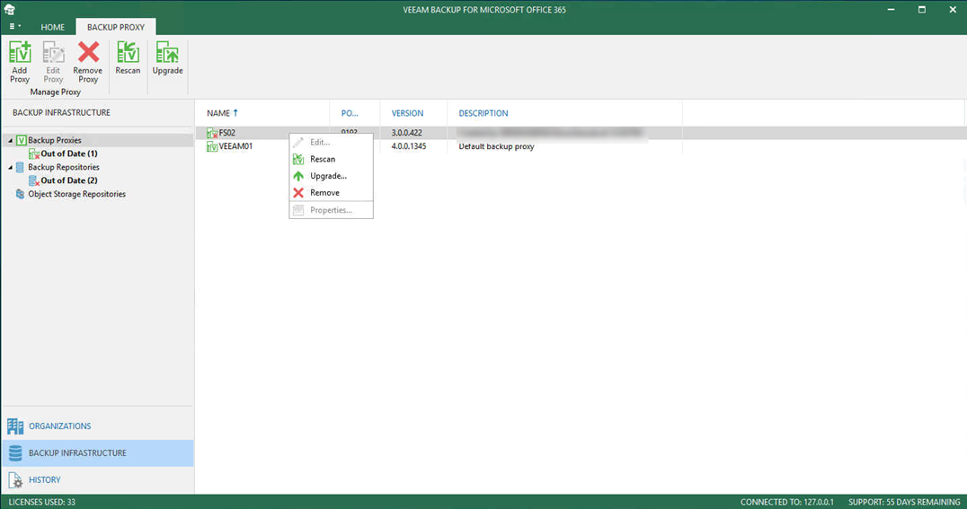Screen dimensions: 967x509
Task: Click the out-of-date repository icon in tree
Action: [x=34, y=180]
